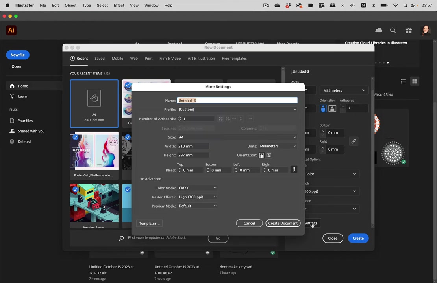Viewport: 437px width, 283px height.
Task: Click the Top bleed stepper arrows
Action: [x=180, y=170]
